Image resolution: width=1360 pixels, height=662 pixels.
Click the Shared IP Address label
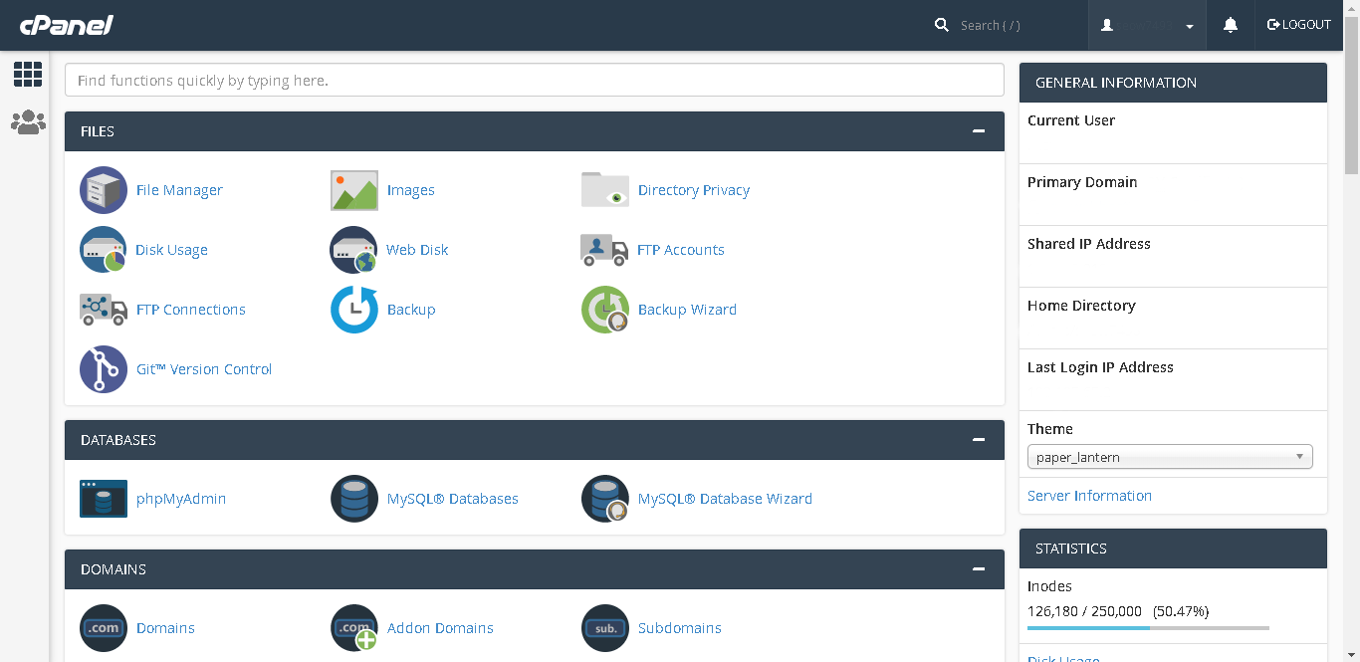tap(1089, 244)
